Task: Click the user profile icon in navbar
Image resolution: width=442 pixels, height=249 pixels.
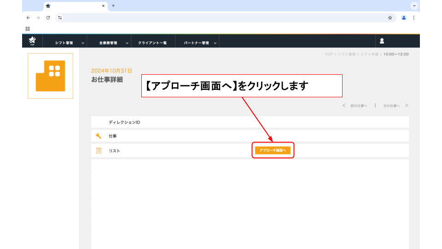Action: tap(382, 41)
